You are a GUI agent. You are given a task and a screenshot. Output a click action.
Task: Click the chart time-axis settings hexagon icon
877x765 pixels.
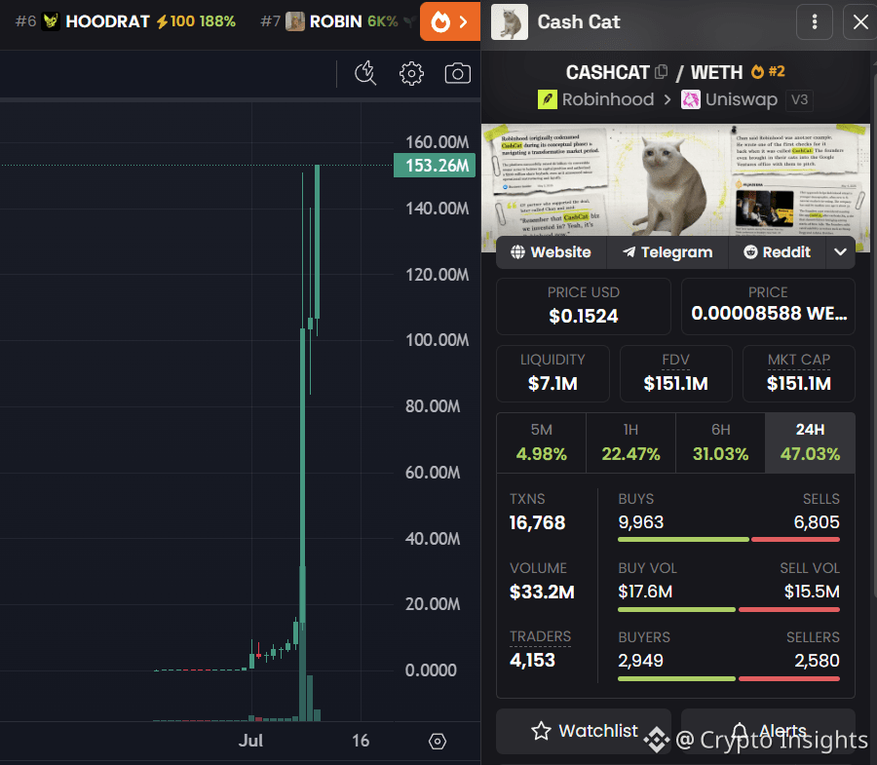438,742
